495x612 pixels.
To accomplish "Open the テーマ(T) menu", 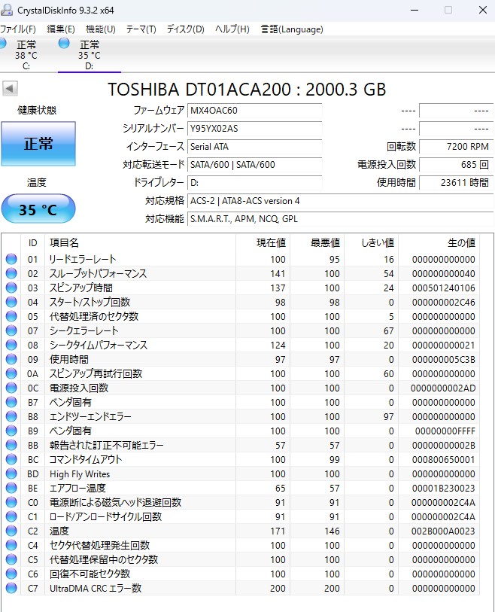I will coord(141,29).
